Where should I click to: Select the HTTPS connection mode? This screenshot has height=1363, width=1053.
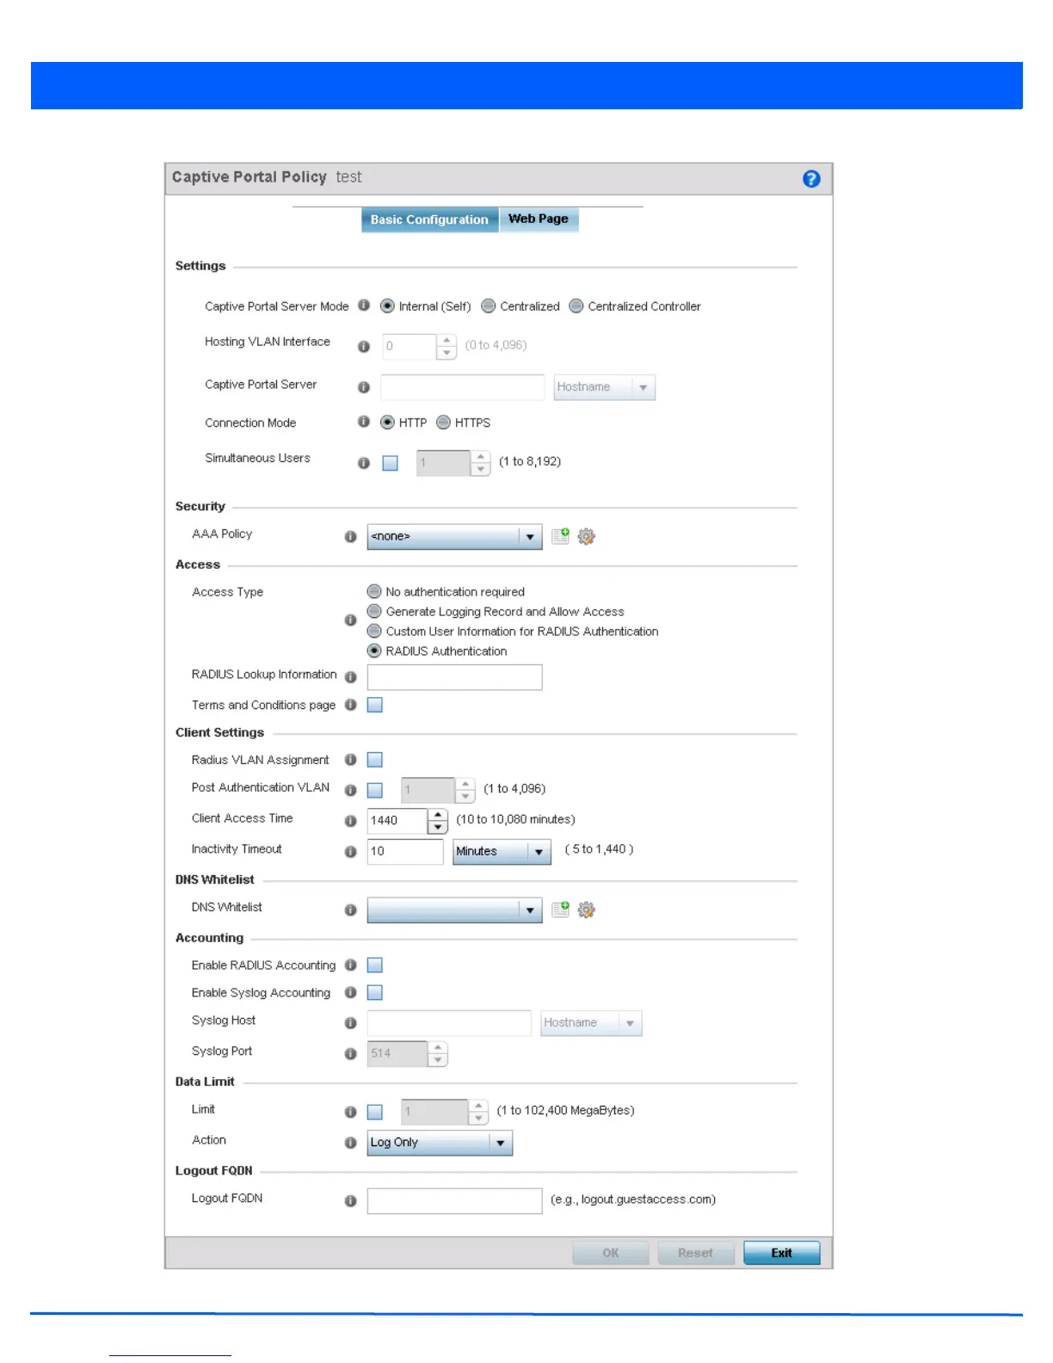444,422
